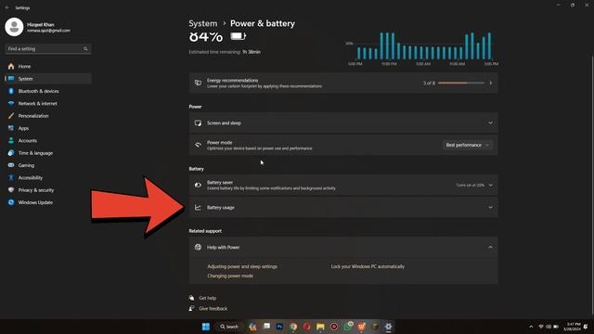The image size is (594, 334).
Task: Open the Home settings page
Action: [x=24, y=66]
